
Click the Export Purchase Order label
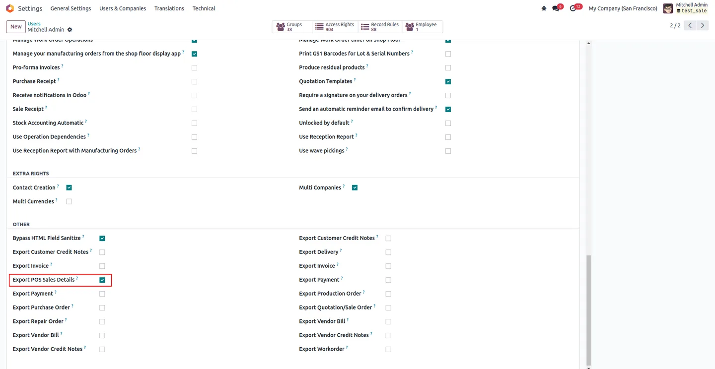(x=41, y=307)
